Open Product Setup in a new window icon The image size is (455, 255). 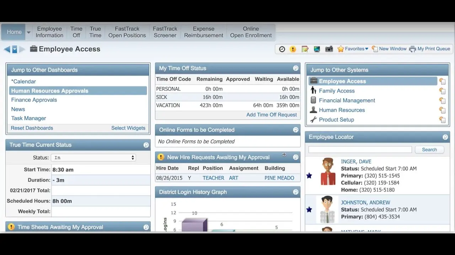click(442, 120)
